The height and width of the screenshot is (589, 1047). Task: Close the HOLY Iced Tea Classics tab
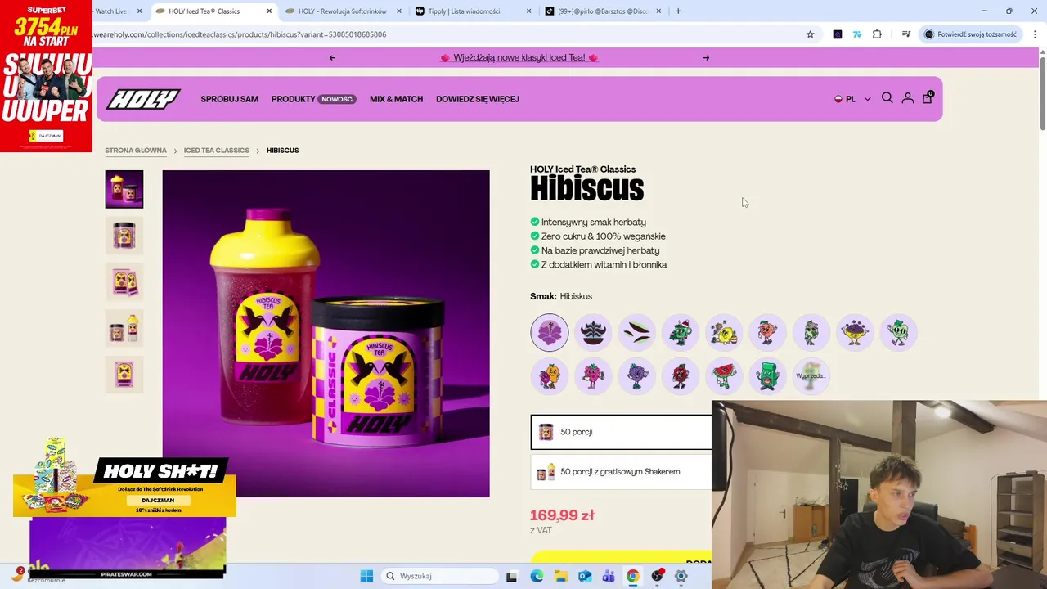coord(269,11)
